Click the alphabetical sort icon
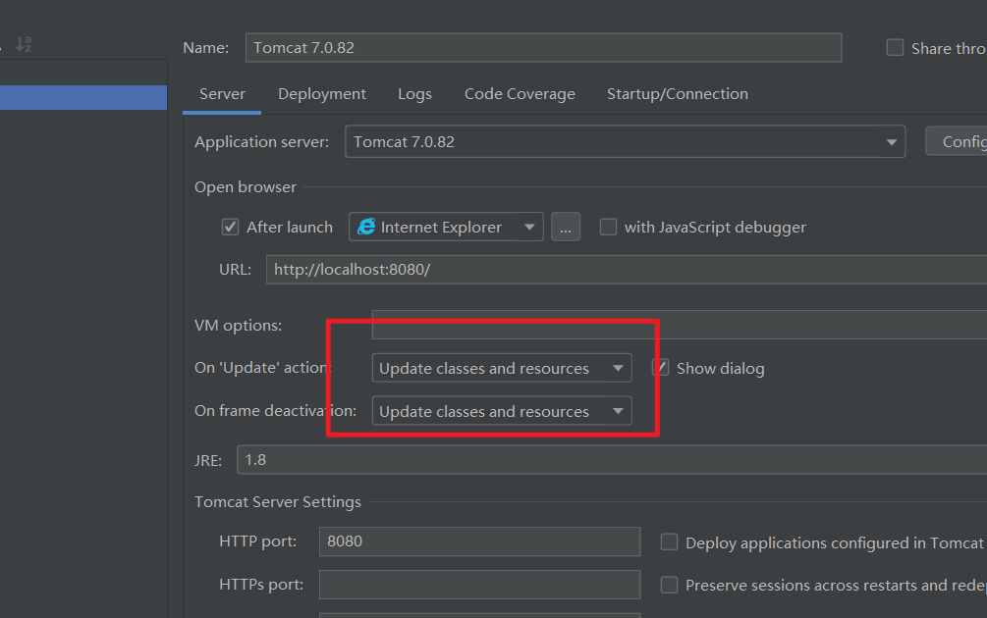Image resolution: width=987 pixels, height=618 pixels. click(24, 44)
